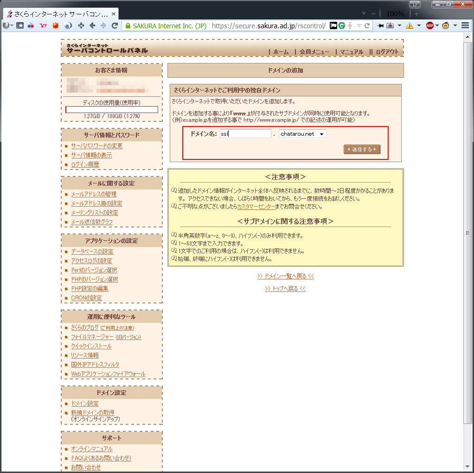
Task: Open the hamburger menu icon
Action: tap(465, 25)
